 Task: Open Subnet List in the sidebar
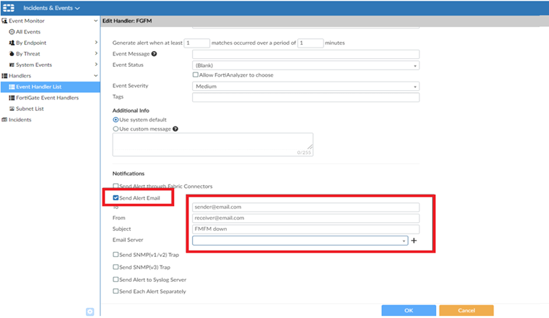point(30,108)
